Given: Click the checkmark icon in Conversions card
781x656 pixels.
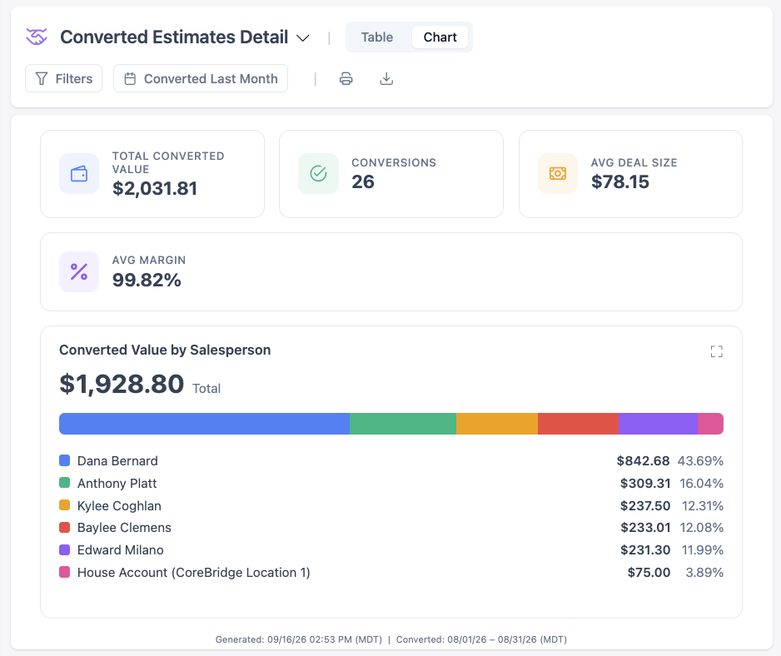Looking at the screenshot, I should [x=318, y=173].
